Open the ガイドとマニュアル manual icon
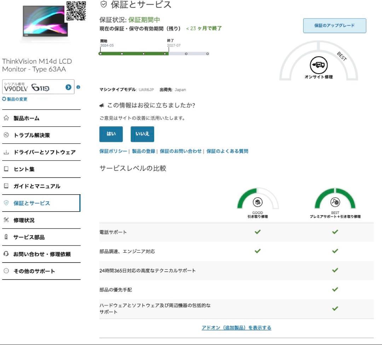The width and height of the screenshot is (382, 345). pyautogui.click(x=6, y=186)
